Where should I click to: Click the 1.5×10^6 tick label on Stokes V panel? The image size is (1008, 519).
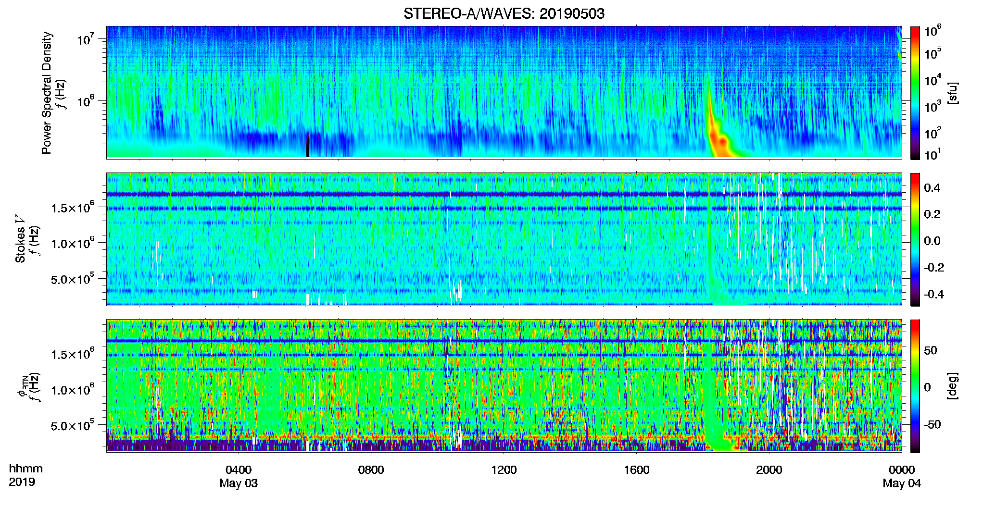click(72, 207)
